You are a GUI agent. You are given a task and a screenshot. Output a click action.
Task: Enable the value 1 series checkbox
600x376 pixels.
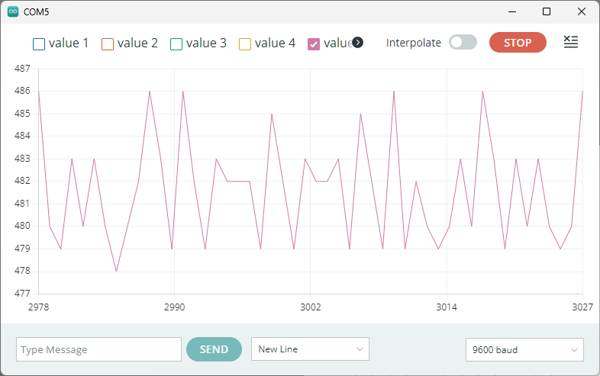point(39,43)
